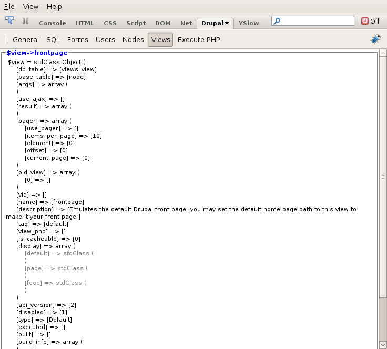This screenshot has width=387, height=349.
Task: Click the [api_version] => [2] line
Action: point(46,305)
